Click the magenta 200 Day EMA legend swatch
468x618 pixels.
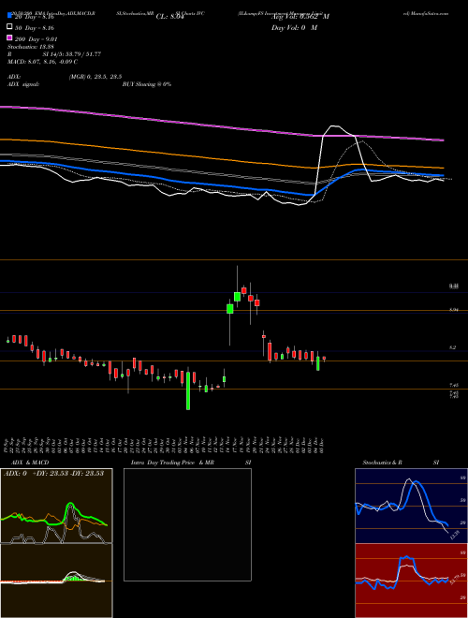click(x=10, y=37)
